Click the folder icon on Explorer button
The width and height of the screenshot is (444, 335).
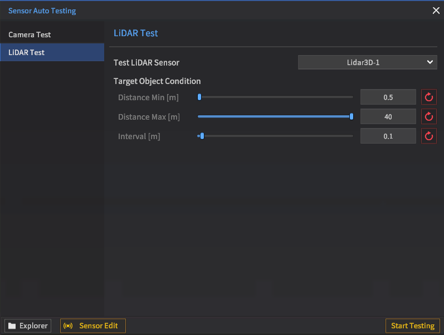11,326
